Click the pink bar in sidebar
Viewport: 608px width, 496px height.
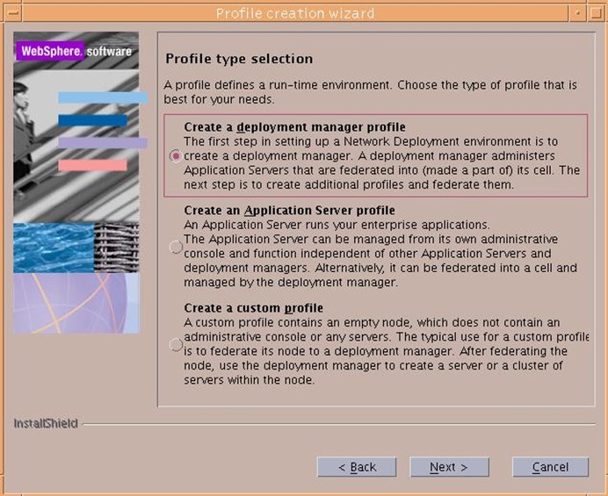coord(92,165)
